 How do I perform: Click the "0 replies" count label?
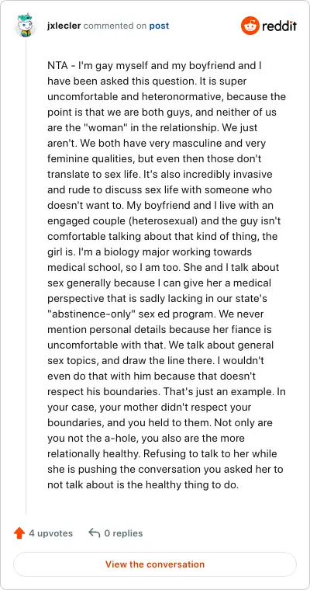point(122,533)
